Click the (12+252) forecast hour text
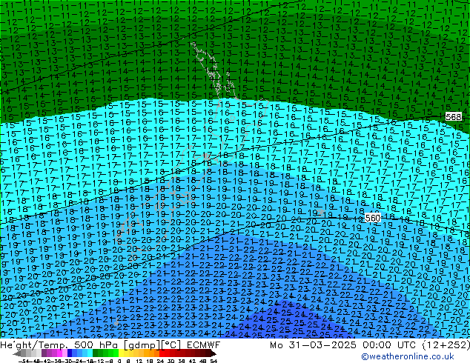Viewport: 470px width, 363px height. (x=446, y=345)
